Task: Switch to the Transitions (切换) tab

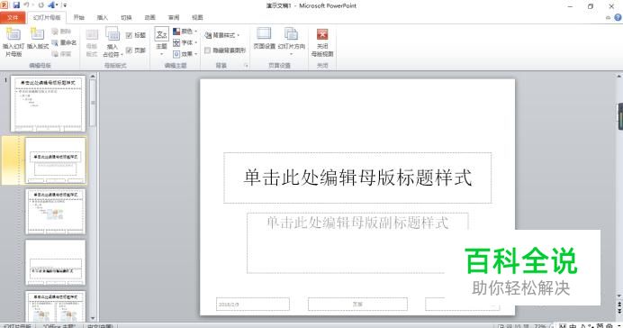Action: [126, 17]
